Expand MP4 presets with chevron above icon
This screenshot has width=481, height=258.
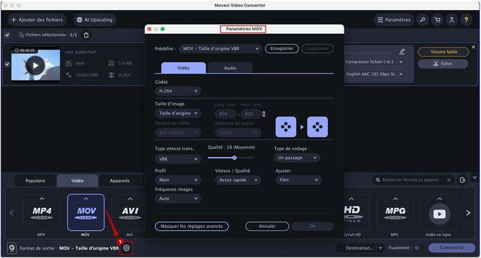42,199
